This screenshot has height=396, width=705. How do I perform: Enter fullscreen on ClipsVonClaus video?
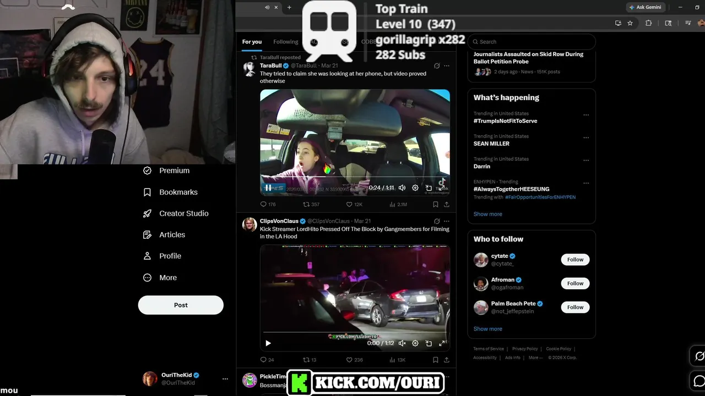(x=442, y=343)
